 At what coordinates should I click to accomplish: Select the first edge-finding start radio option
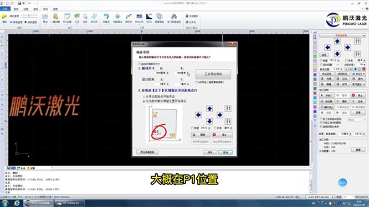(144, 97)
